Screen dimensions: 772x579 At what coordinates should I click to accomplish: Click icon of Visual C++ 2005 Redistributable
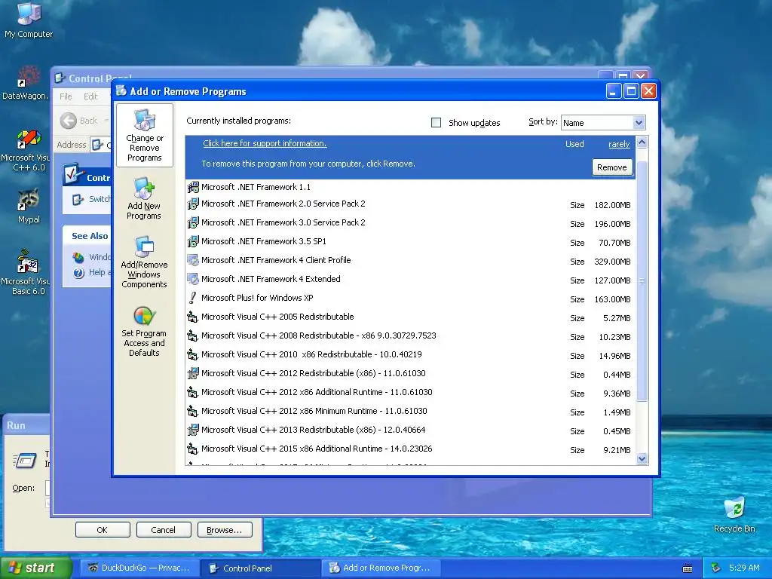tap(193, 317)
